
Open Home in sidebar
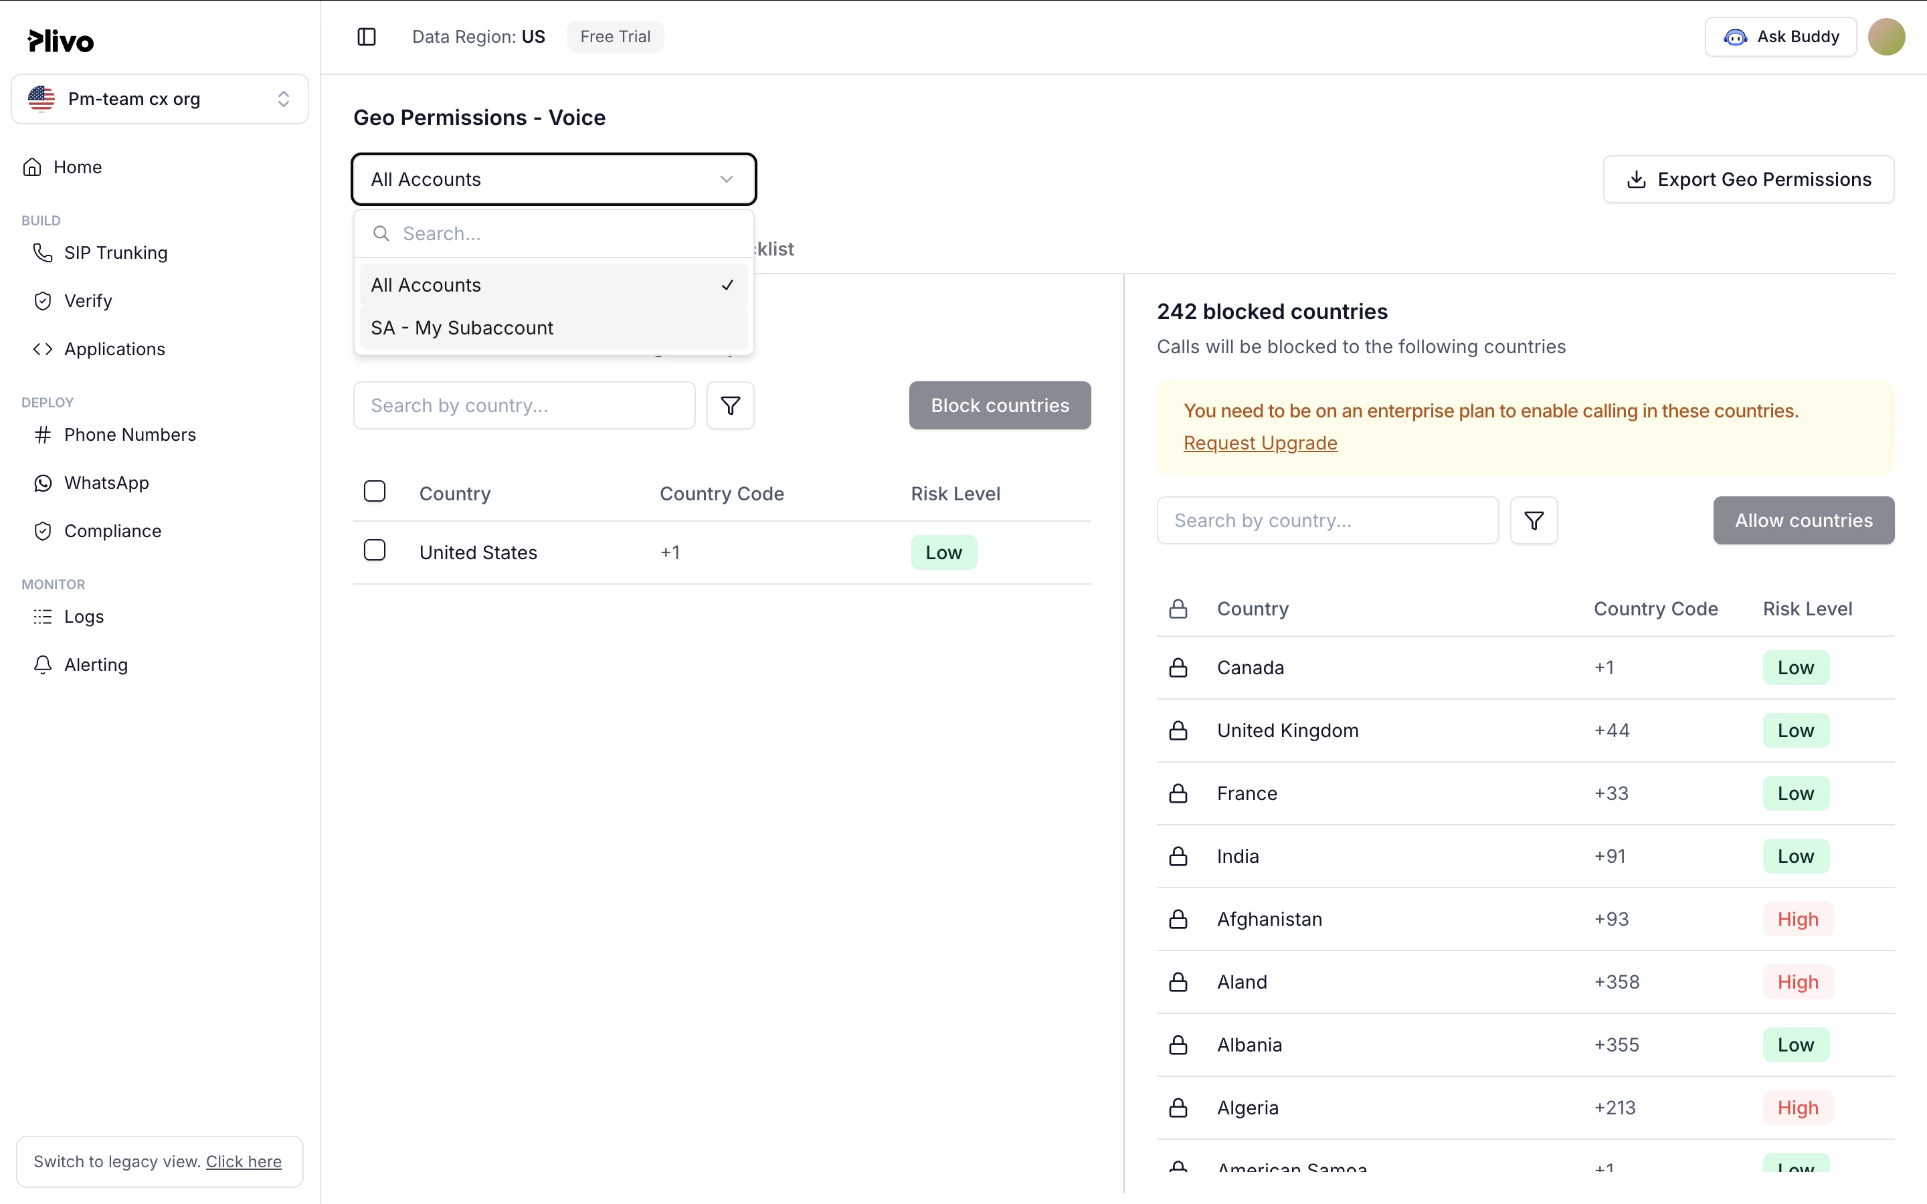click(x=77, y=167)
